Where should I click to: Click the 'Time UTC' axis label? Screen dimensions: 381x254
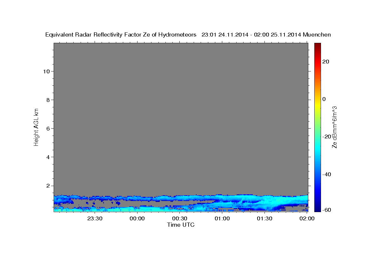click(x=181, y=225)
